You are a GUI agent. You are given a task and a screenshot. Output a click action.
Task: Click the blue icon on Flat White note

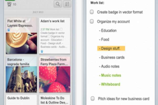9,30
